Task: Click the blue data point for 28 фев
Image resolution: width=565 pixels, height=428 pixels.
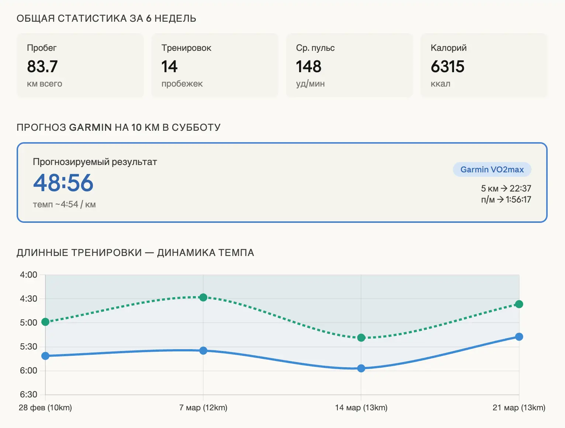Action: [45, 356]
